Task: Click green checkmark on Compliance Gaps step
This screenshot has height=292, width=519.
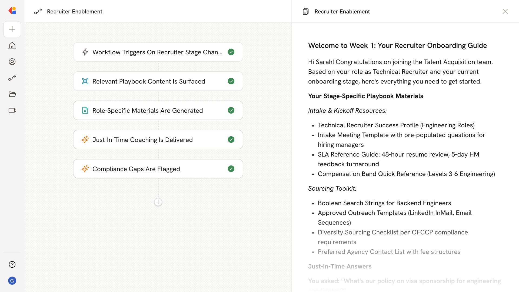Action: pyautogui.click(x=231, y=169)
